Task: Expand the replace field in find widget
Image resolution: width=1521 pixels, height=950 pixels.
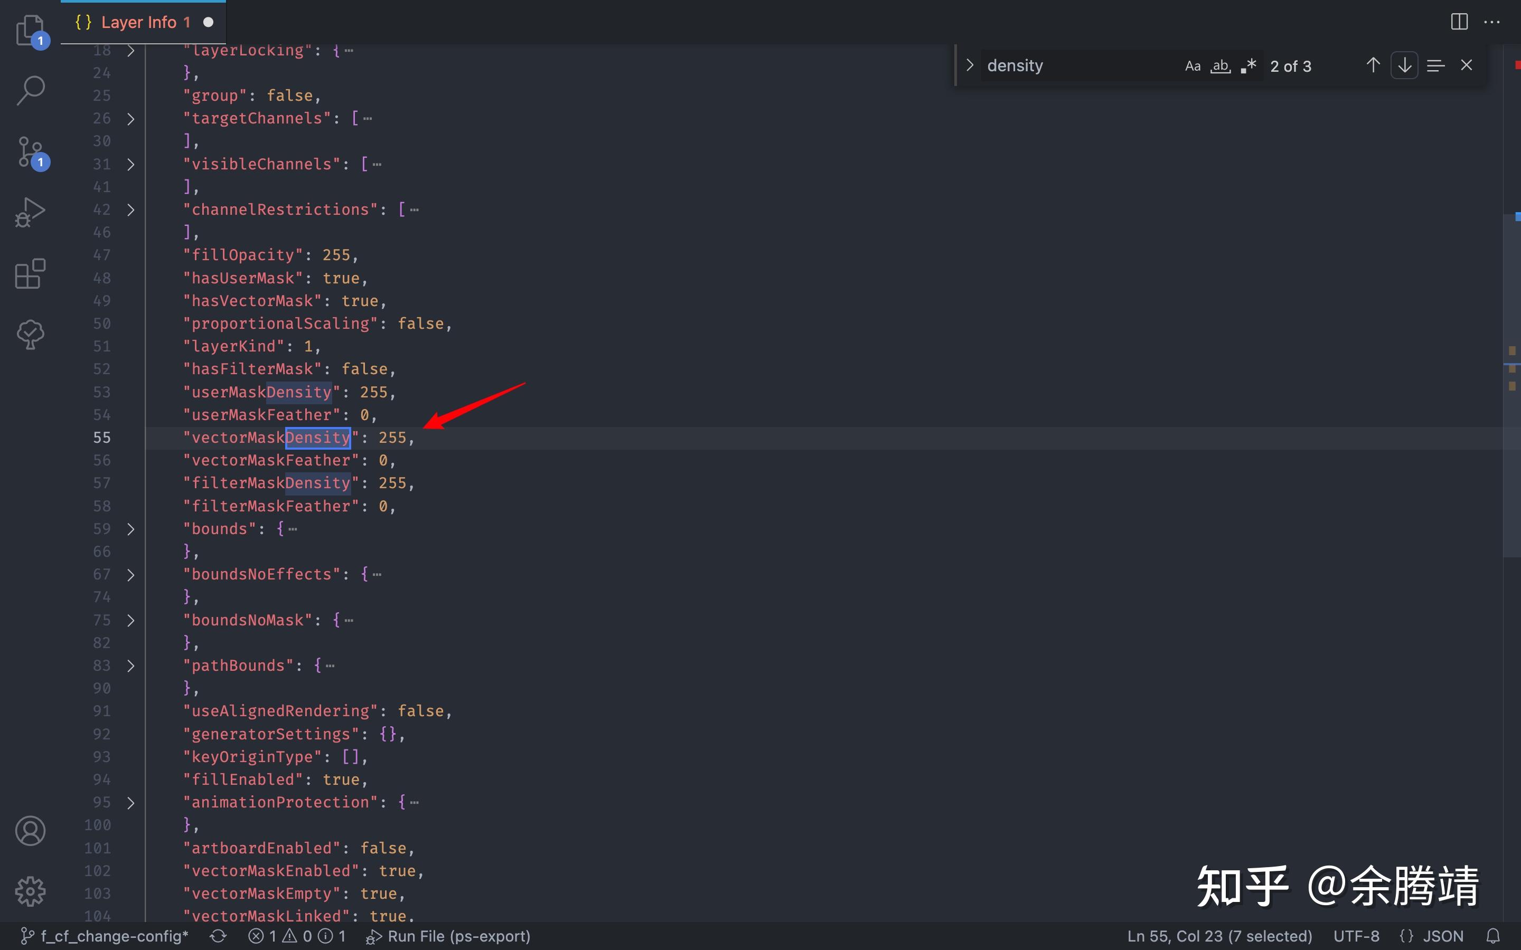Action: click(970, 65)
